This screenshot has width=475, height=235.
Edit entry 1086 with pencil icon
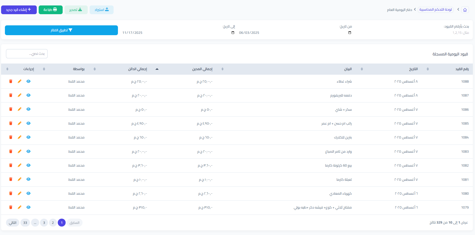pos(20,109)
